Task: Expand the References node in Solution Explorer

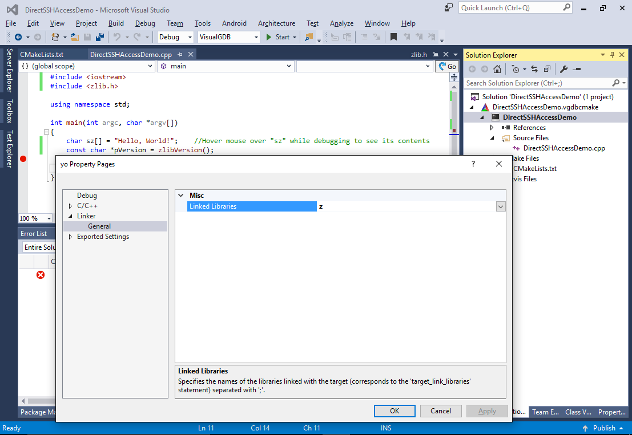Action: [x=492, y=128]
